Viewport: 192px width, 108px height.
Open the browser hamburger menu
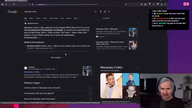(x=165, y=4)
